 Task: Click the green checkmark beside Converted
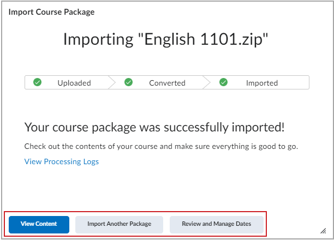pyautogui.click(x=128, y=82)
